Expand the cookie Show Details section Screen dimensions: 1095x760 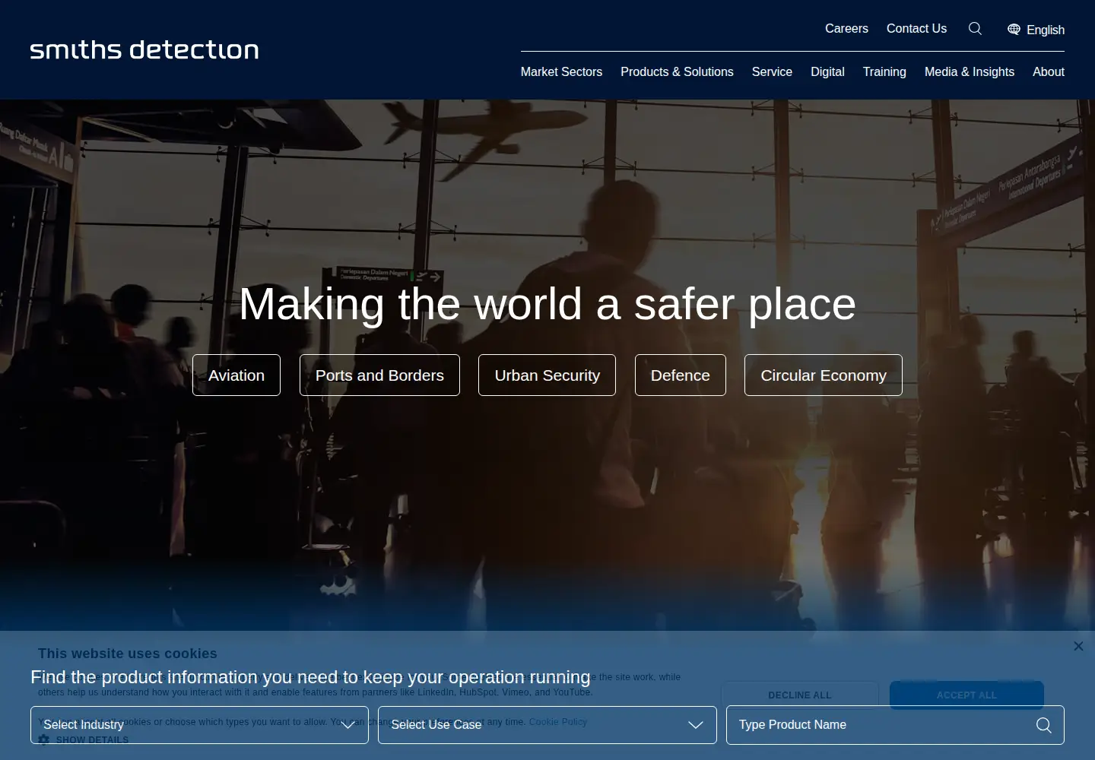tap(84, 739)
